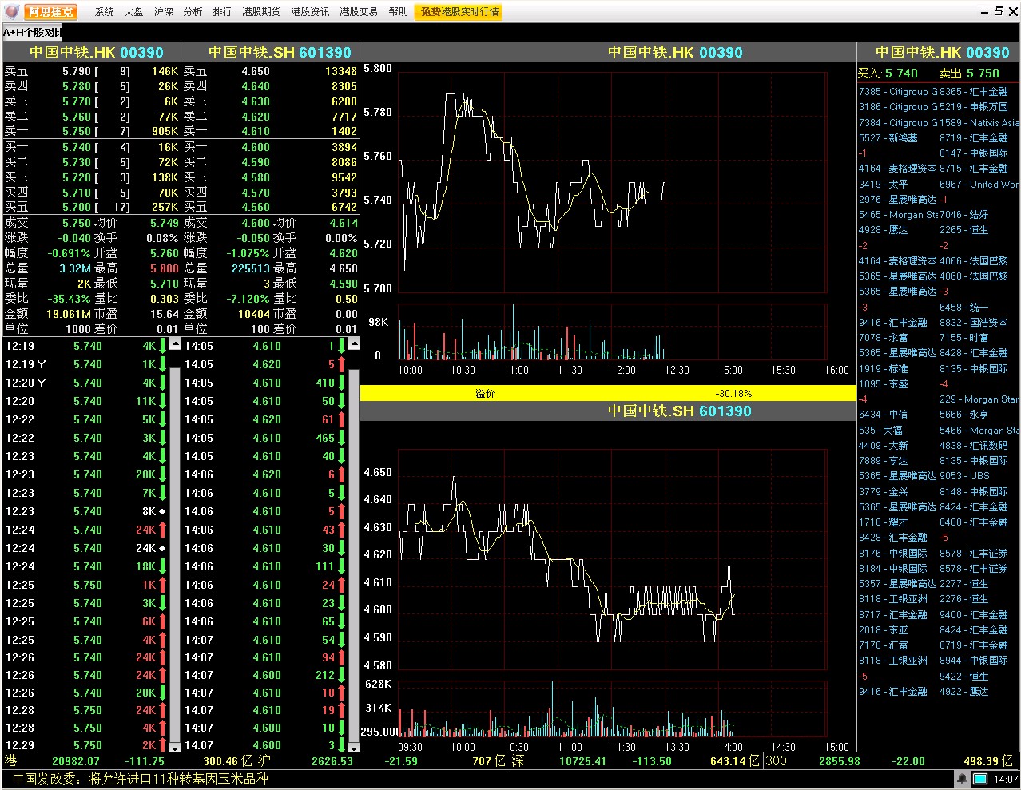Click the 中国中铁.HK intraday price chart
The width and height of the screenshot is (1021, 790).
tap(612, 181)
